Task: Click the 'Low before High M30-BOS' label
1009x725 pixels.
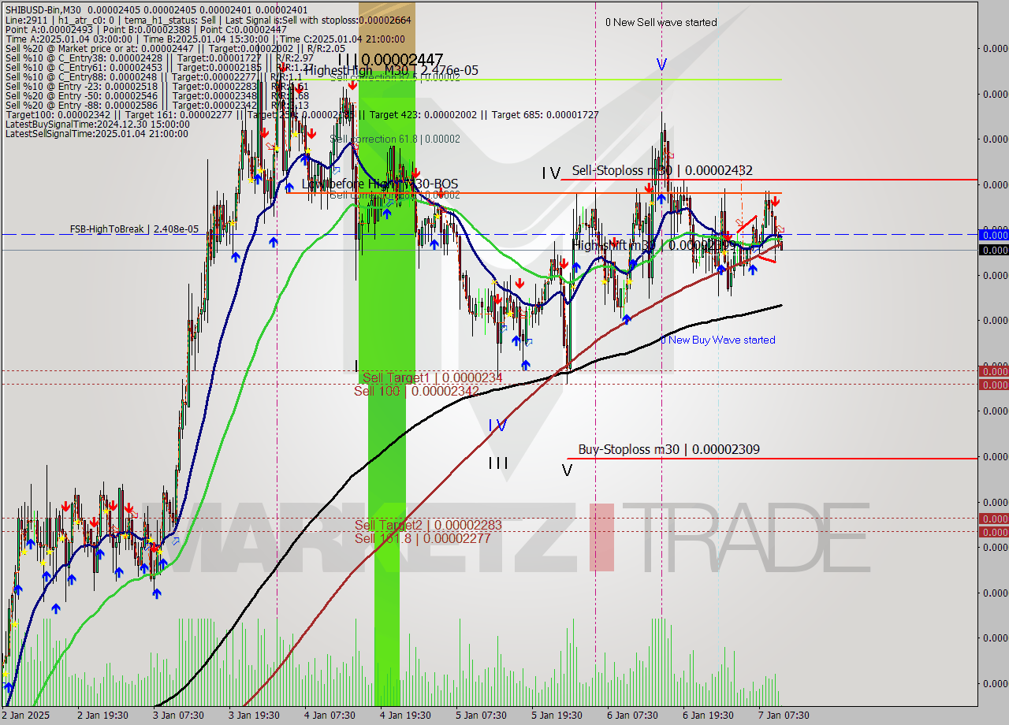Action: 380,184
